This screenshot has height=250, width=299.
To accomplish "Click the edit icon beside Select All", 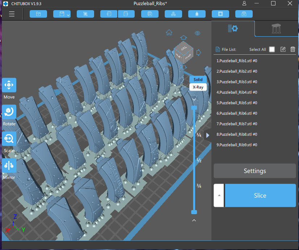I will pyautogui.click(x=283, y=49).
